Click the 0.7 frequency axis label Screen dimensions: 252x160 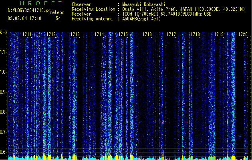coord(4,132)
